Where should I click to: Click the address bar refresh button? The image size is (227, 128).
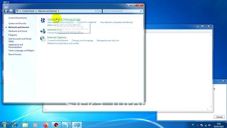[100, 11]
